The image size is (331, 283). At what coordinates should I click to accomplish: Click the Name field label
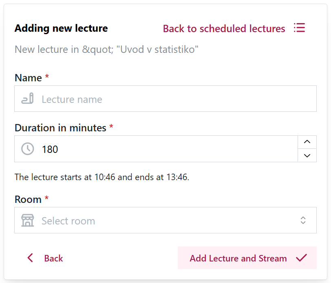(28, 78)
